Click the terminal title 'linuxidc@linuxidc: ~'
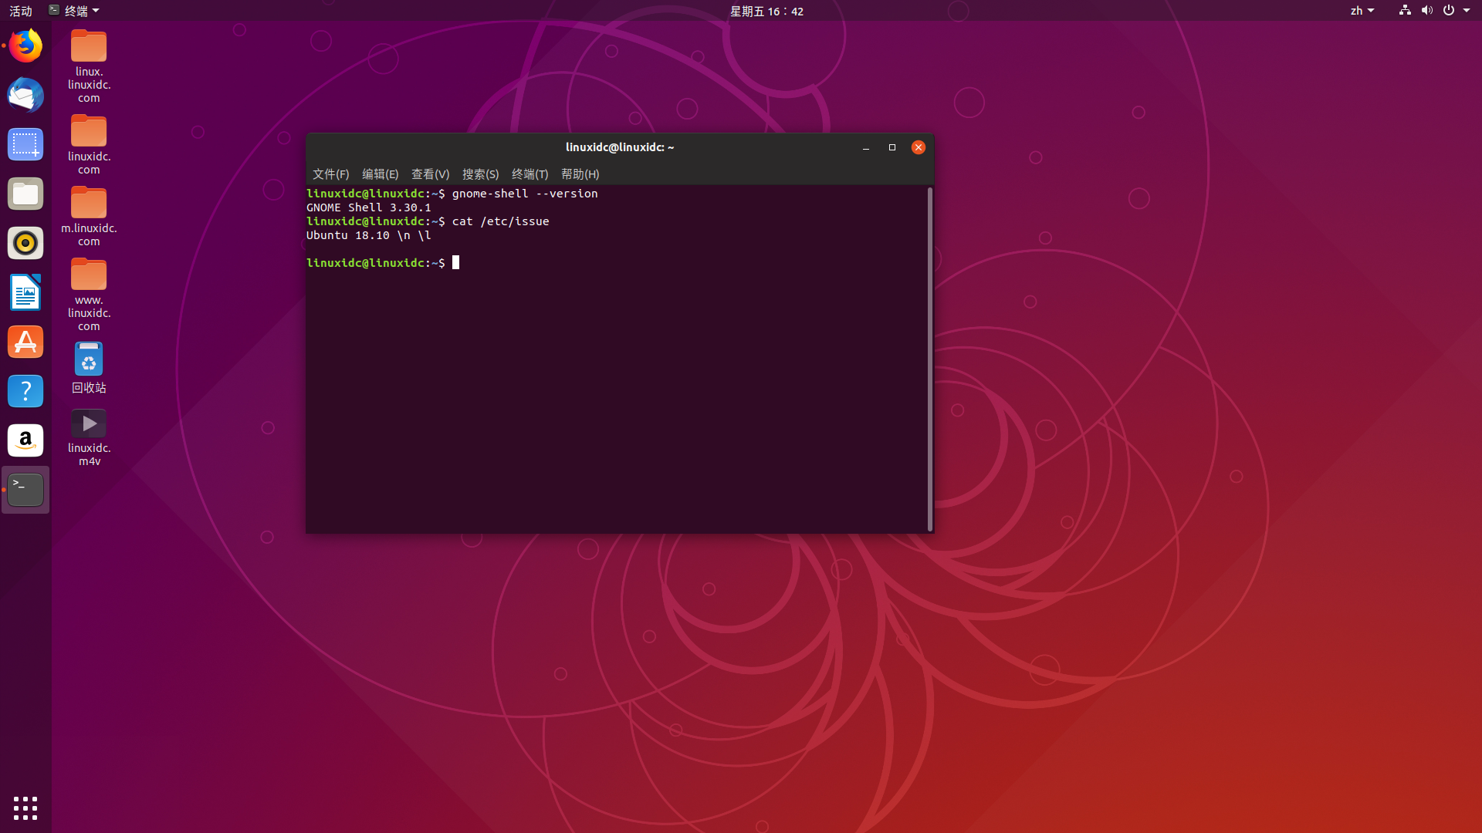The height and width of the screenshot is (833, 1482). pyautogui.click(x=620, y=147)
